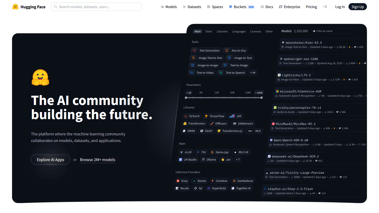
Task: Switch to the Languages tab
Action: (x=239, y=31)
